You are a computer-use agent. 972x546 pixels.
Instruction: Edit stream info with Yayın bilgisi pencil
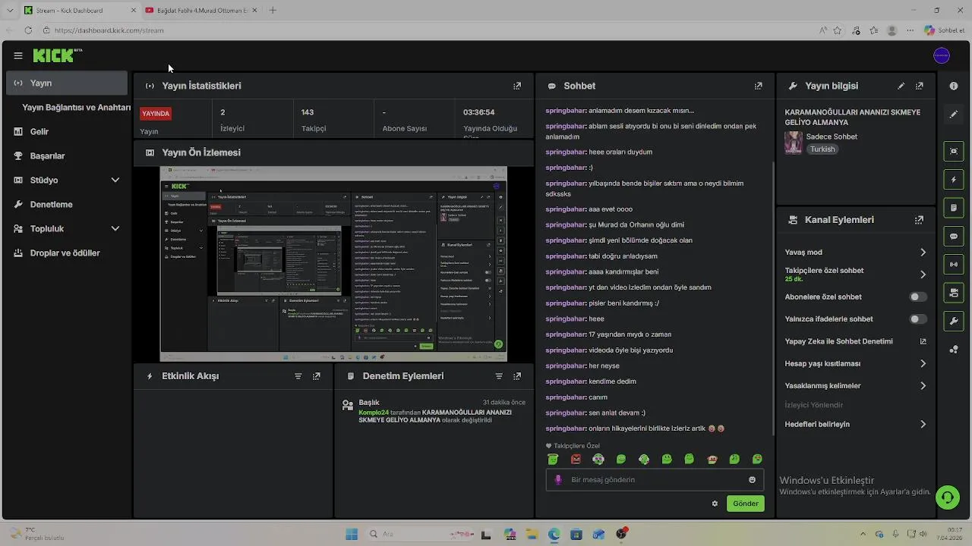(x=901, y=86)
